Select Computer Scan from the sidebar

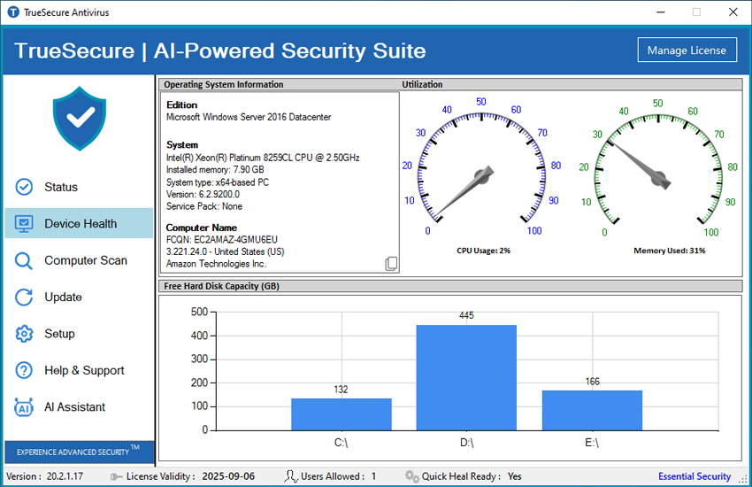(86, 260)
